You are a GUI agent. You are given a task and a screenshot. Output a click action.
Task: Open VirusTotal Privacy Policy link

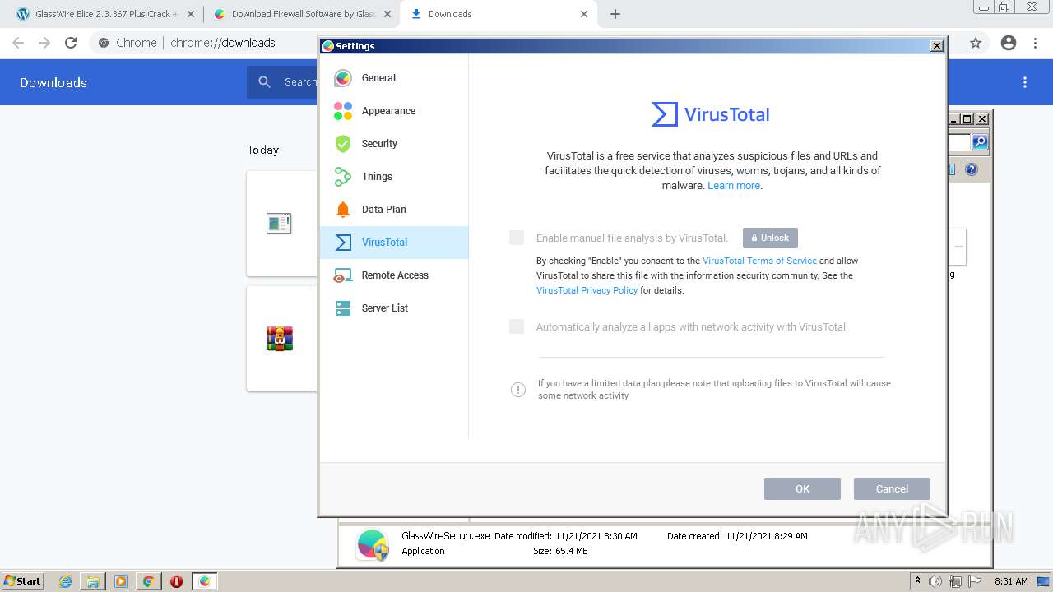pos(587,290)
